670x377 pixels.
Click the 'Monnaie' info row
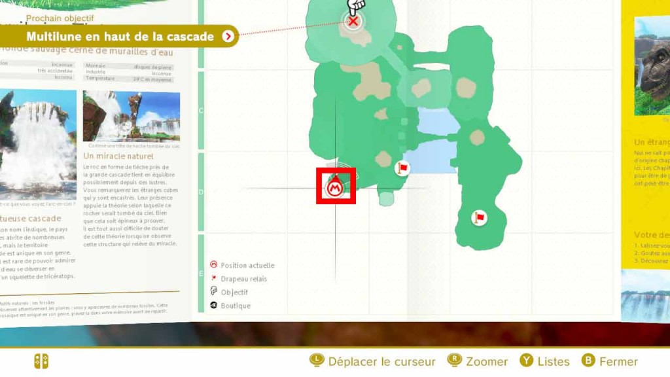click(x=129, y=66)
